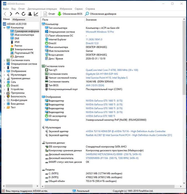Screen dimensions: 187x194
Task: Click the 3D-акселератор Xbox icon
Action: pos(46,116)
